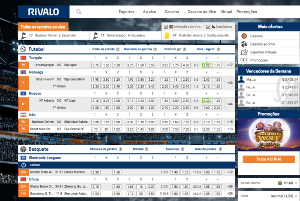Screen dimensions: 300x201
Task: Click the Esportes Virtuais controller icon
Action: tap(244, 52)
